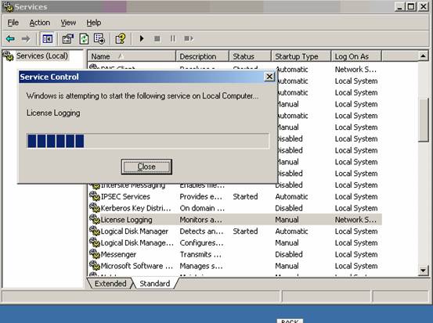This screenshot has width=433, height=323.
Task: Minimize the Services window
Action: [399, 6]
